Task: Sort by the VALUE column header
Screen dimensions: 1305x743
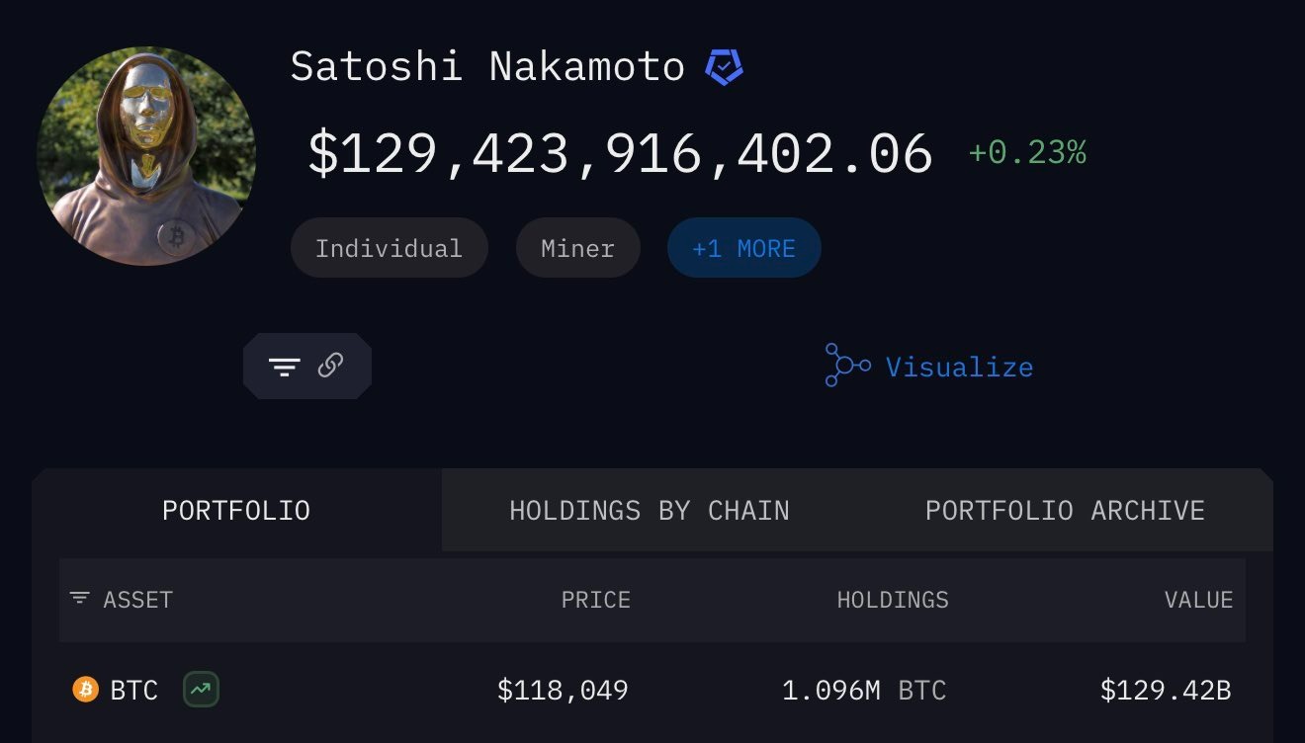Action: [x=1198, y=600]
